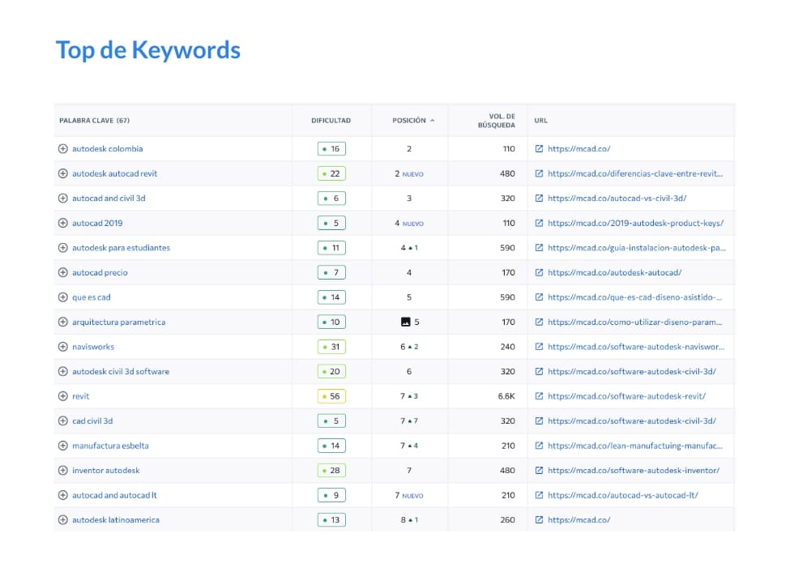The width and height of the screenshot is (794, 572).
Task: Click search volume 260 for autodesk latinoamerica
Action: coord(507,520)
